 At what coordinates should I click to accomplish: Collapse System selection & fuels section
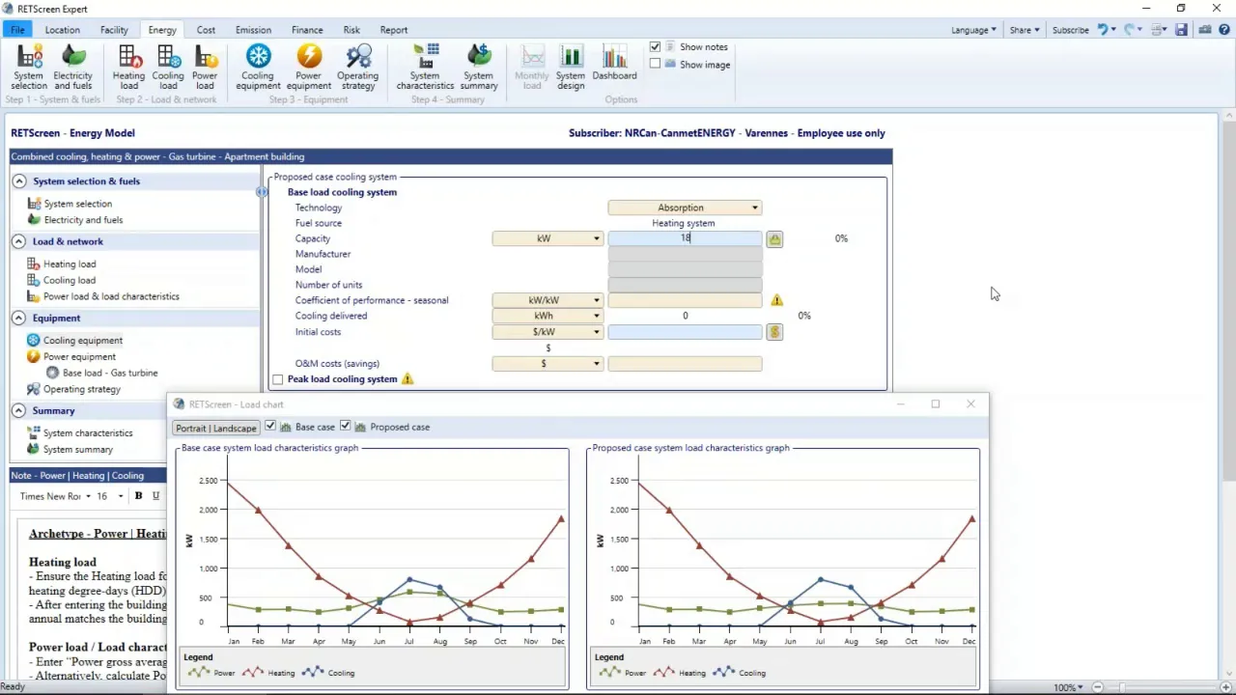click(x=18, y=181)
